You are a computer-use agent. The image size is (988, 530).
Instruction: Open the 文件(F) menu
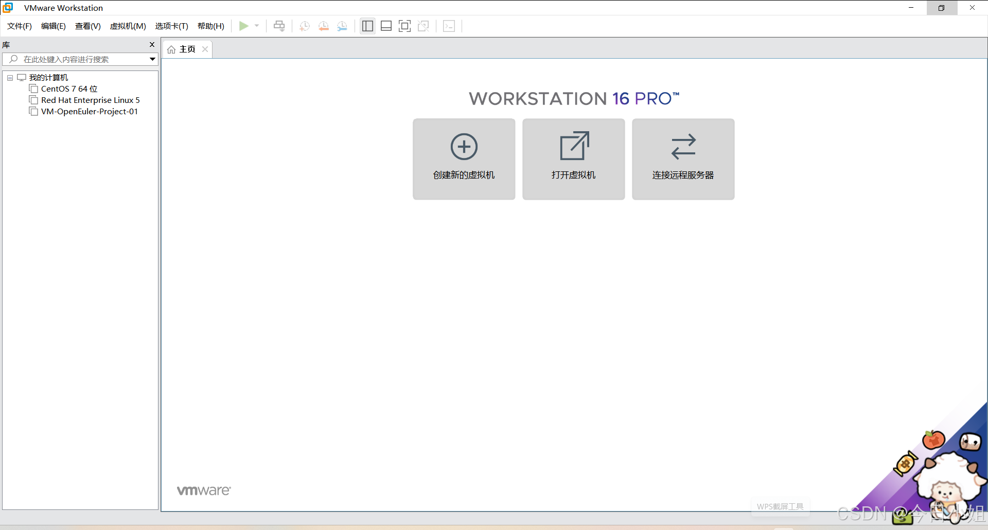click(20, 26)
